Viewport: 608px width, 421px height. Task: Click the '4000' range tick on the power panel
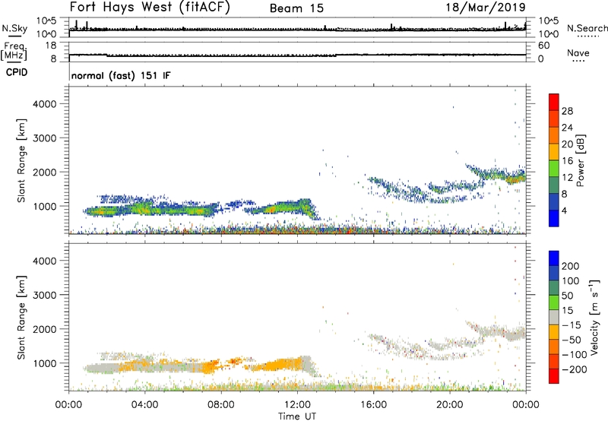coord(44,104)
